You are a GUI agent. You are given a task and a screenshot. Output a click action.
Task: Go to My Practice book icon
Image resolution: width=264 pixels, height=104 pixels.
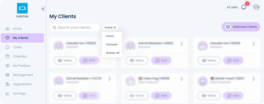(x=7, y=66)
